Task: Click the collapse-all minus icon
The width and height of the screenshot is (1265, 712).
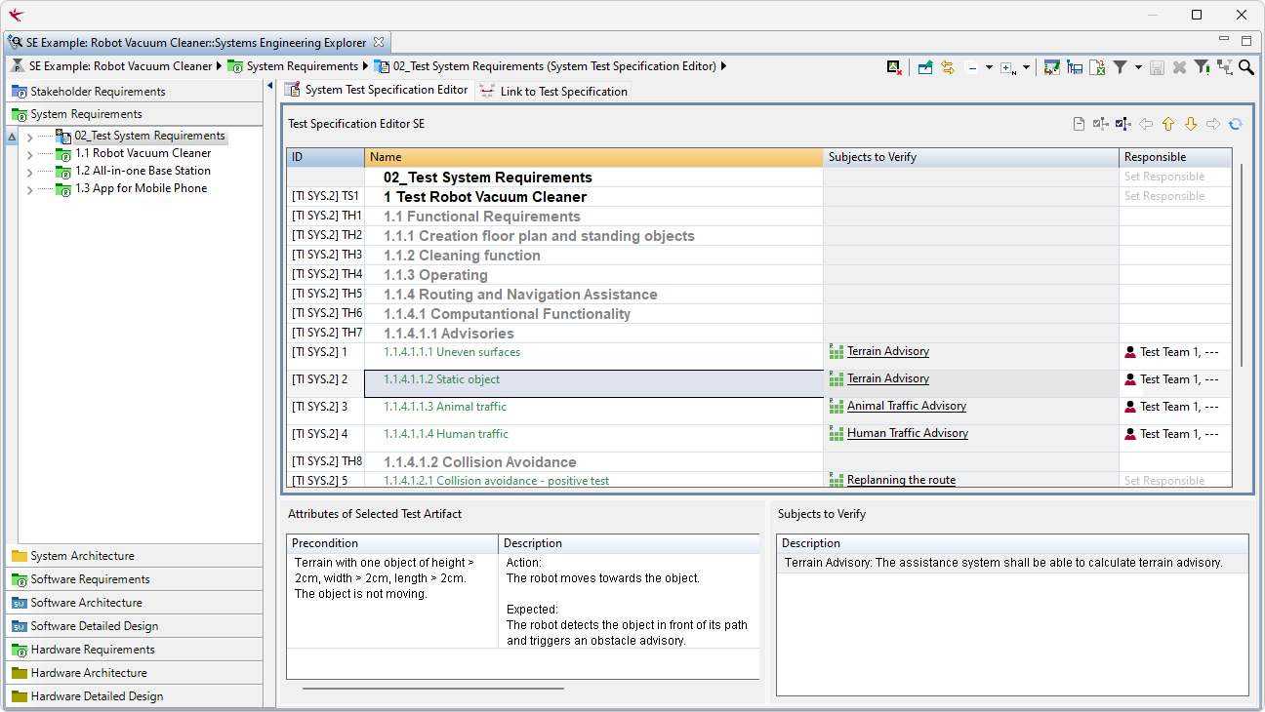Action: click(972, 68)
